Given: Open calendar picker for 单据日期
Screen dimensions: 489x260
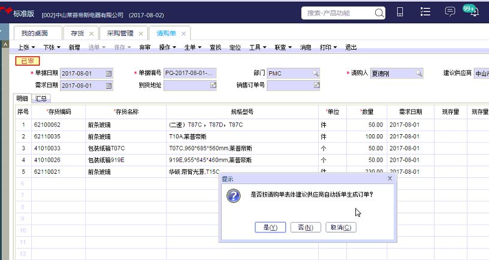Looking at the screenshot, I should [108, 74].
